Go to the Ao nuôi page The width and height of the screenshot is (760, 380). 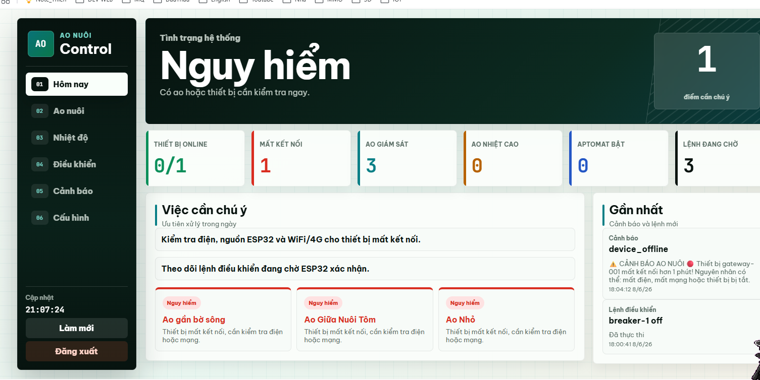77,111
